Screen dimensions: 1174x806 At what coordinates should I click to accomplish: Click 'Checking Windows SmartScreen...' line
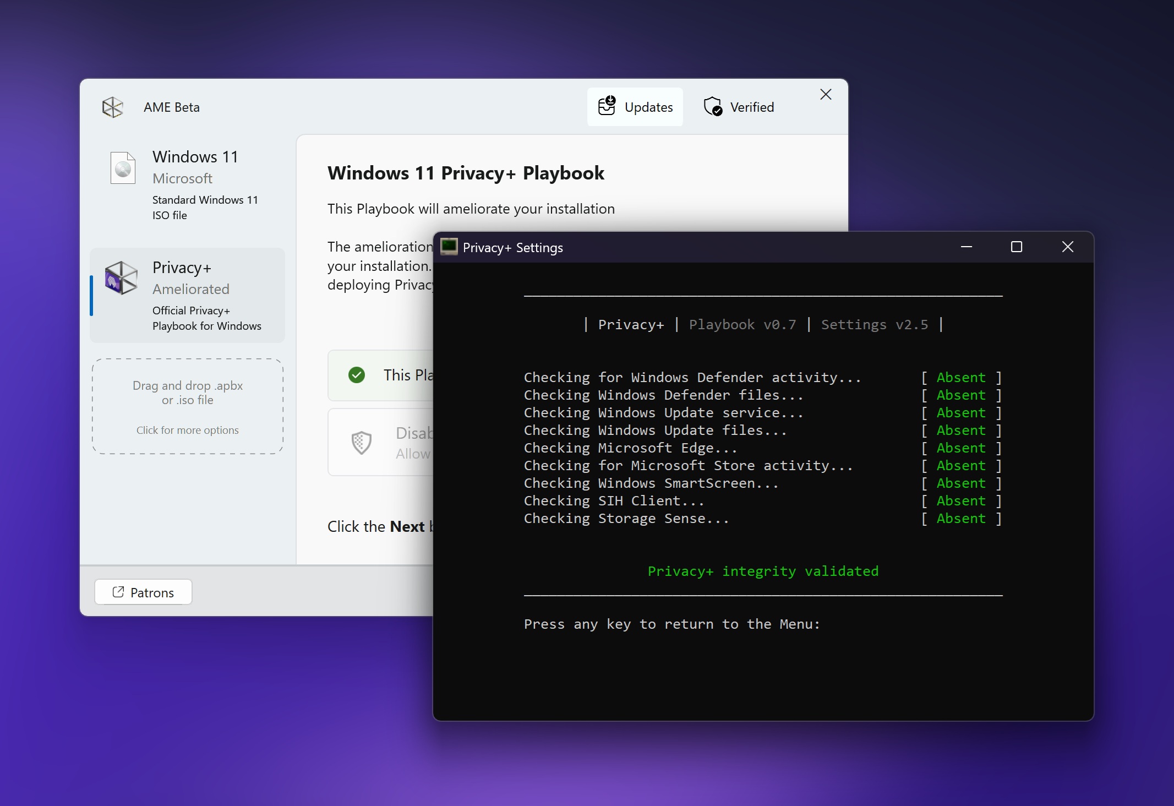point(651,483)
